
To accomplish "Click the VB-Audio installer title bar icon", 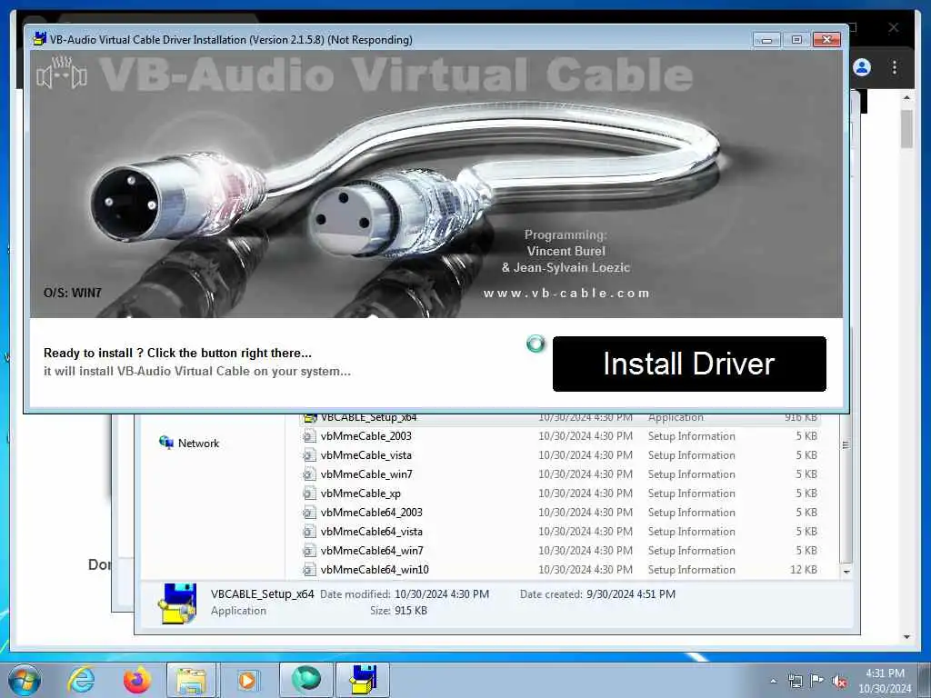I will tap(39, 39).
